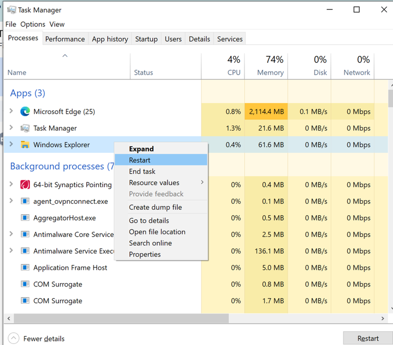This screenshot has width=393, height=345.
Task: Select the AggregatorHost.exe process name
Action: coord(65,218)
